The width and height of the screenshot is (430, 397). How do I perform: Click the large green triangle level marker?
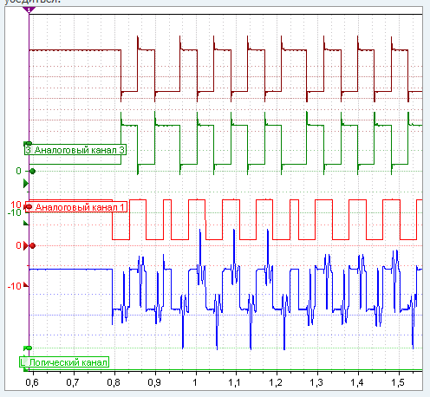point(26,183)
